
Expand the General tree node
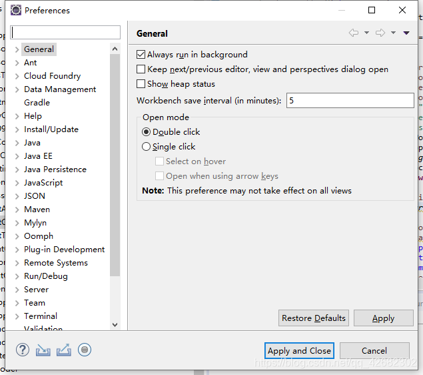coord(17,49)
